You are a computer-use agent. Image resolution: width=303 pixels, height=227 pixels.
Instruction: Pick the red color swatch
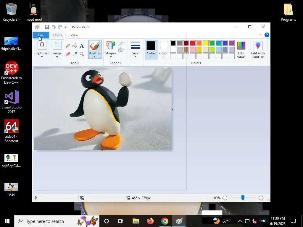click(x=193, y=43)
